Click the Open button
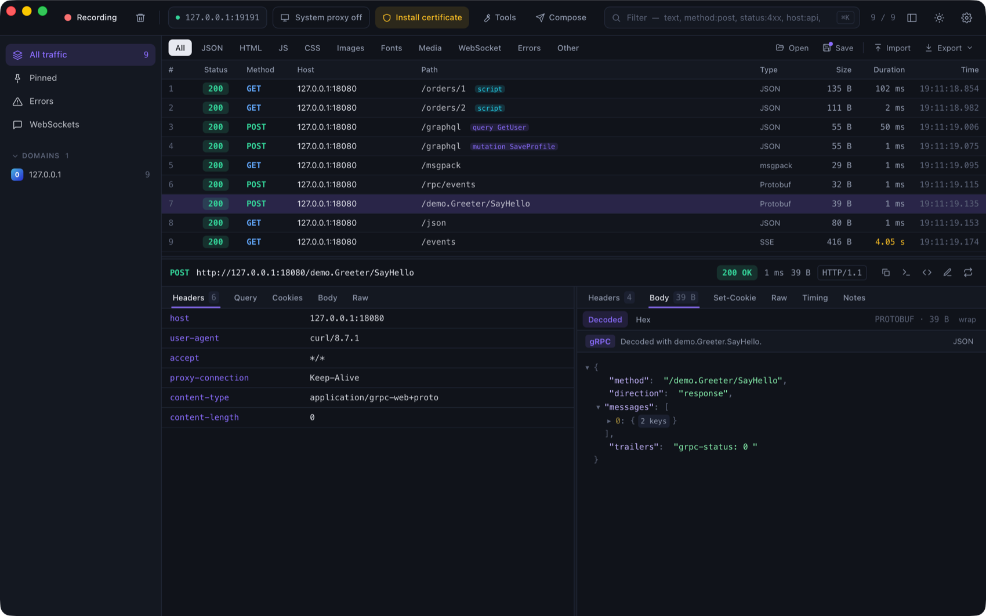 point(792,48)
